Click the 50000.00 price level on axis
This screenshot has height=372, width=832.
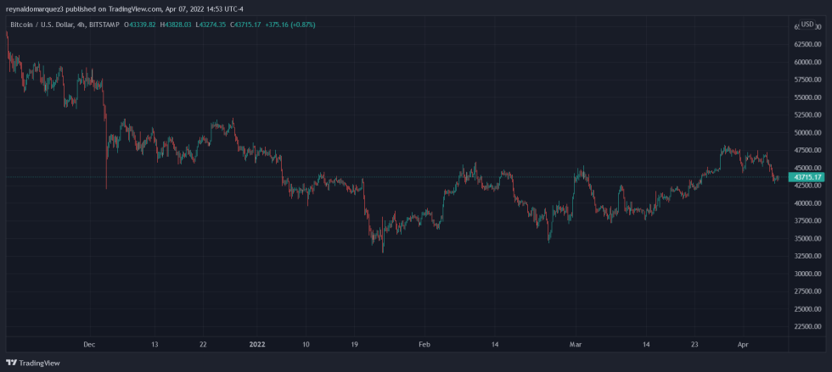click(x=807, y=133)
